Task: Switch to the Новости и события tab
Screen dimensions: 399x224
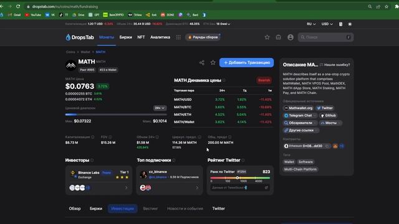Action: [x=185, y=208]
